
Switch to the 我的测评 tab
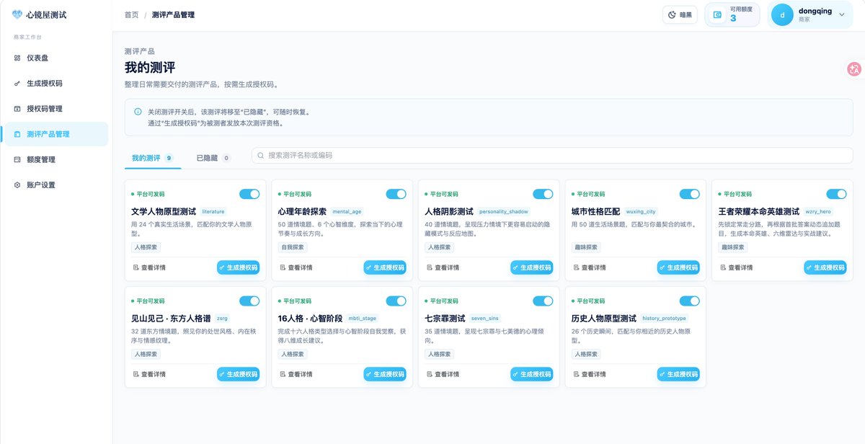pos(152,158)
